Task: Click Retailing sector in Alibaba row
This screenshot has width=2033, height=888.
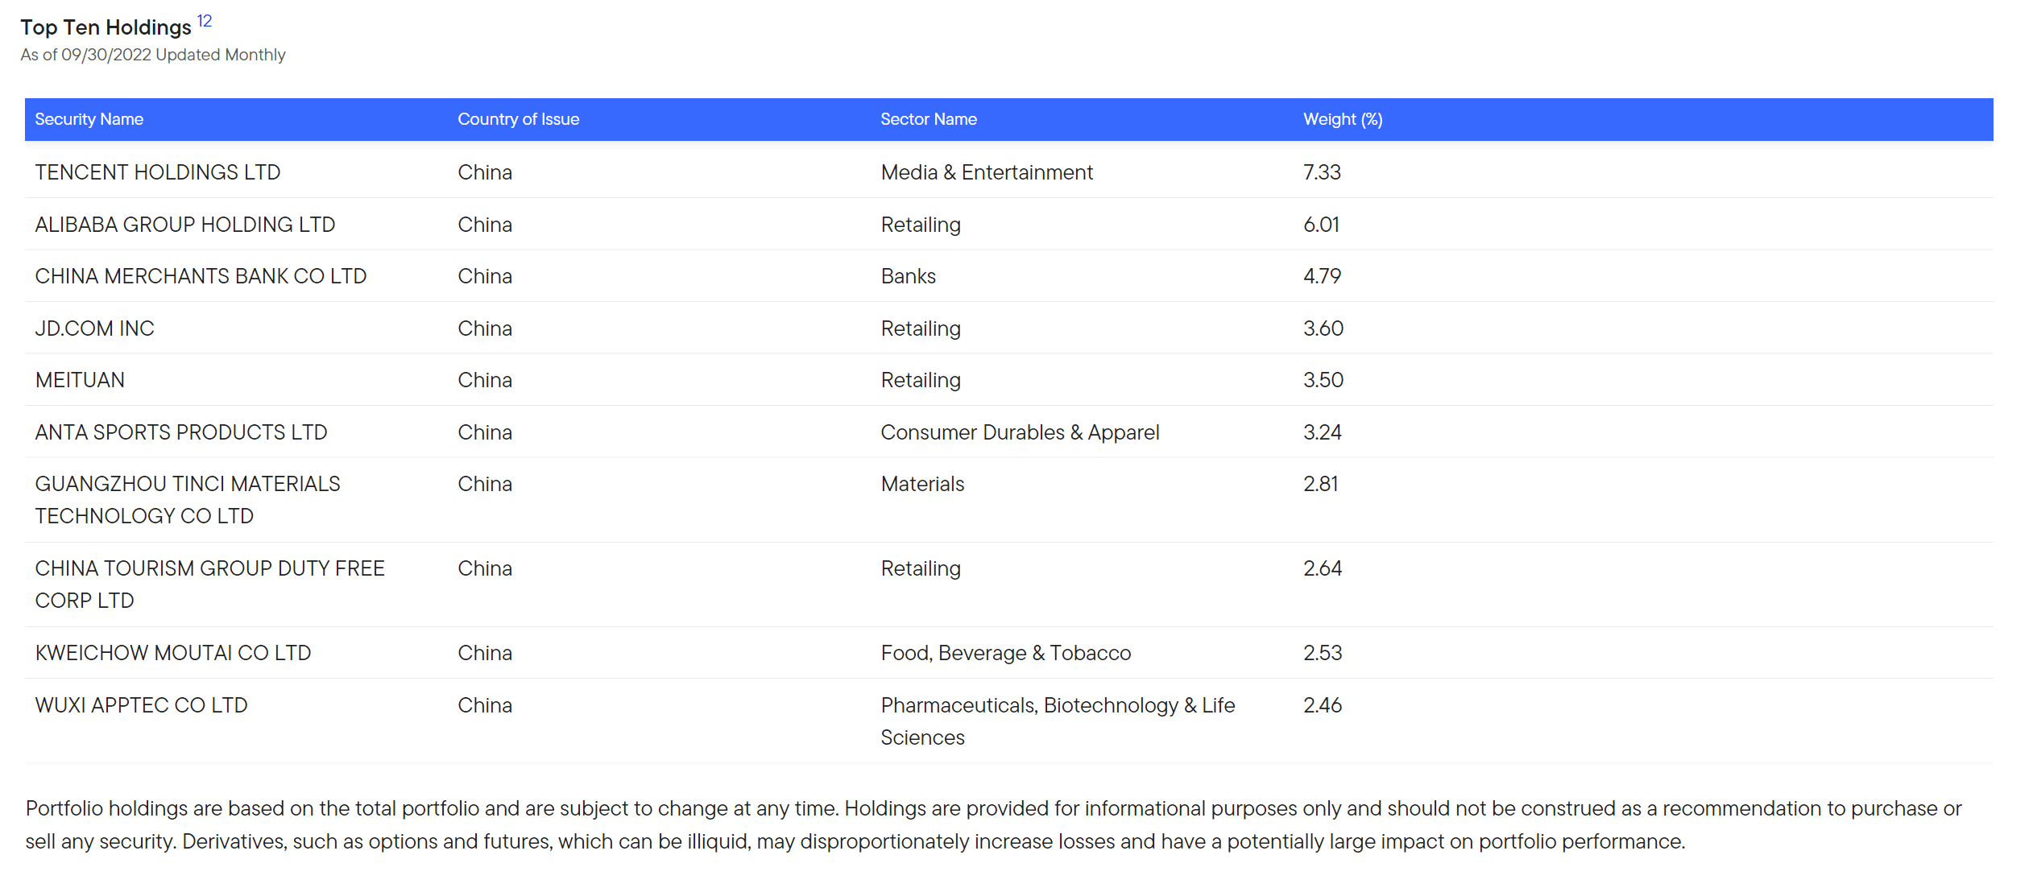Action: click(x=921, y=225)
